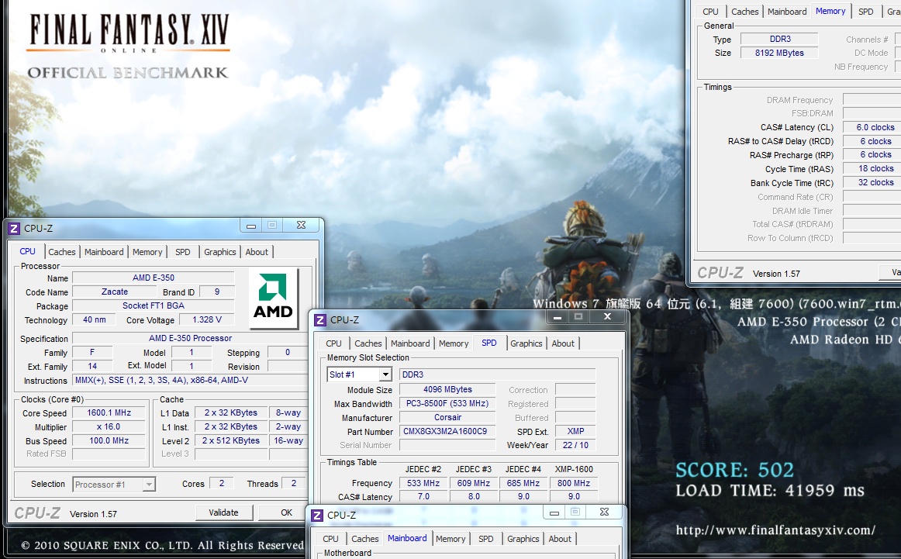
Task: Click the active SPD tab in the SPD CPU-Z window
Action: (489, 343)
